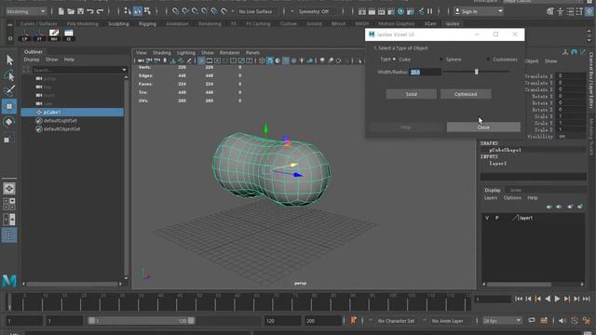This screenshot has height=335, width=596.
Task: Open the layer editor Options menu
Action: (x=512, y=198)
